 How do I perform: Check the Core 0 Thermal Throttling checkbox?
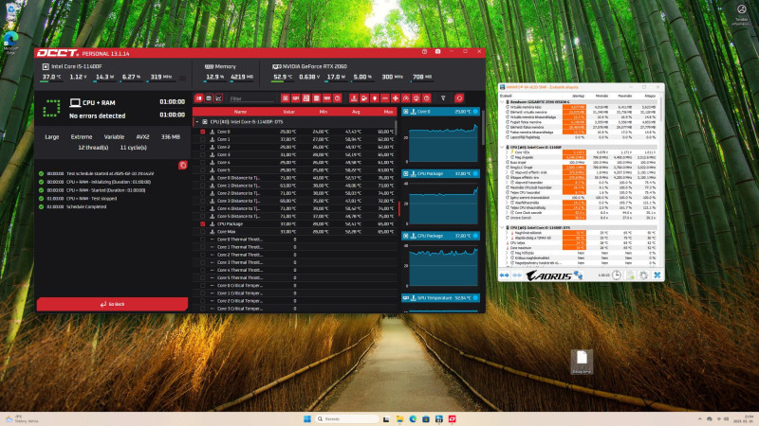pyautogui.click(x=202, y=240)
